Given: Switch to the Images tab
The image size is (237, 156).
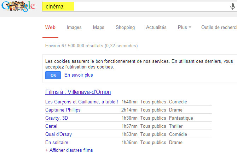Looking at the screenshot, I should (74, 27).
